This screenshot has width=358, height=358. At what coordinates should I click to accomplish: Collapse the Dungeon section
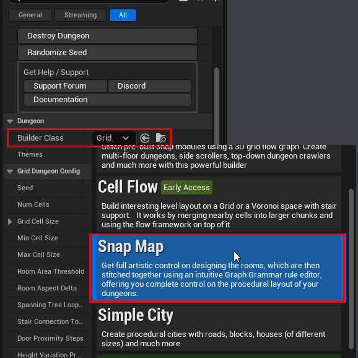click(10, 121)
